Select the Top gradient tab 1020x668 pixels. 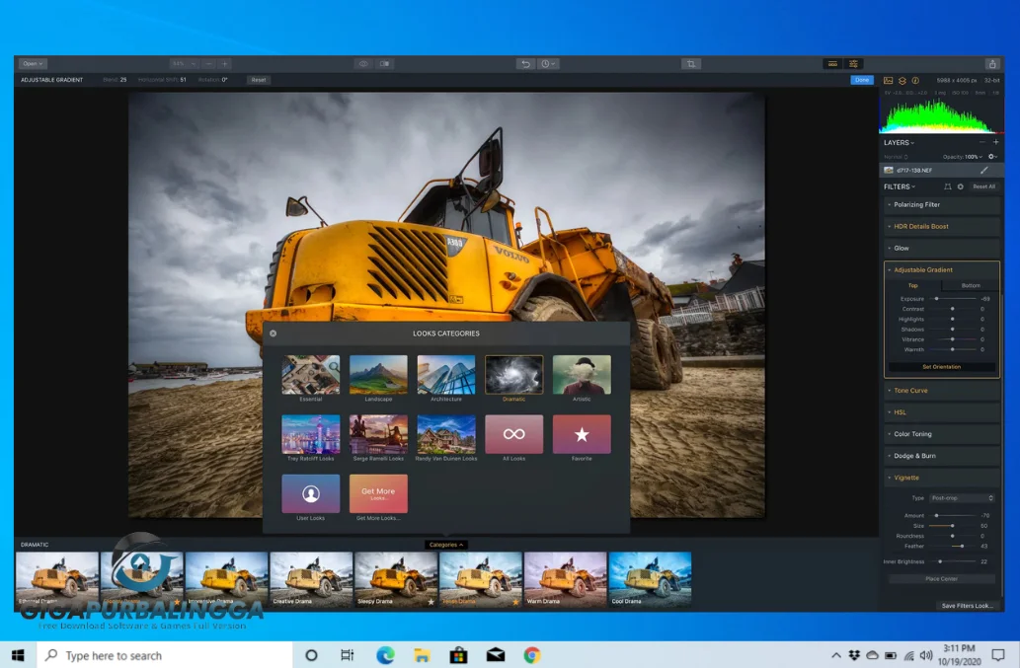(x=912, y=285)
